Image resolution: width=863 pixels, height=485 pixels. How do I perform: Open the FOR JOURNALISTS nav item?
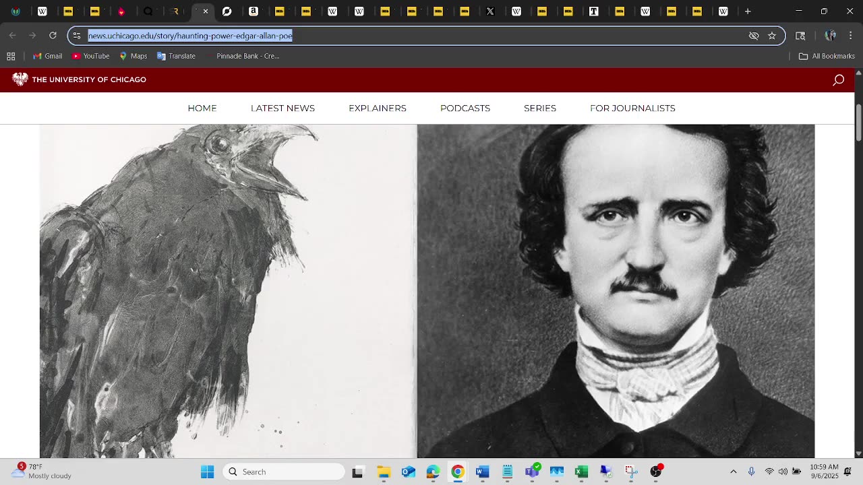(632, 108)
